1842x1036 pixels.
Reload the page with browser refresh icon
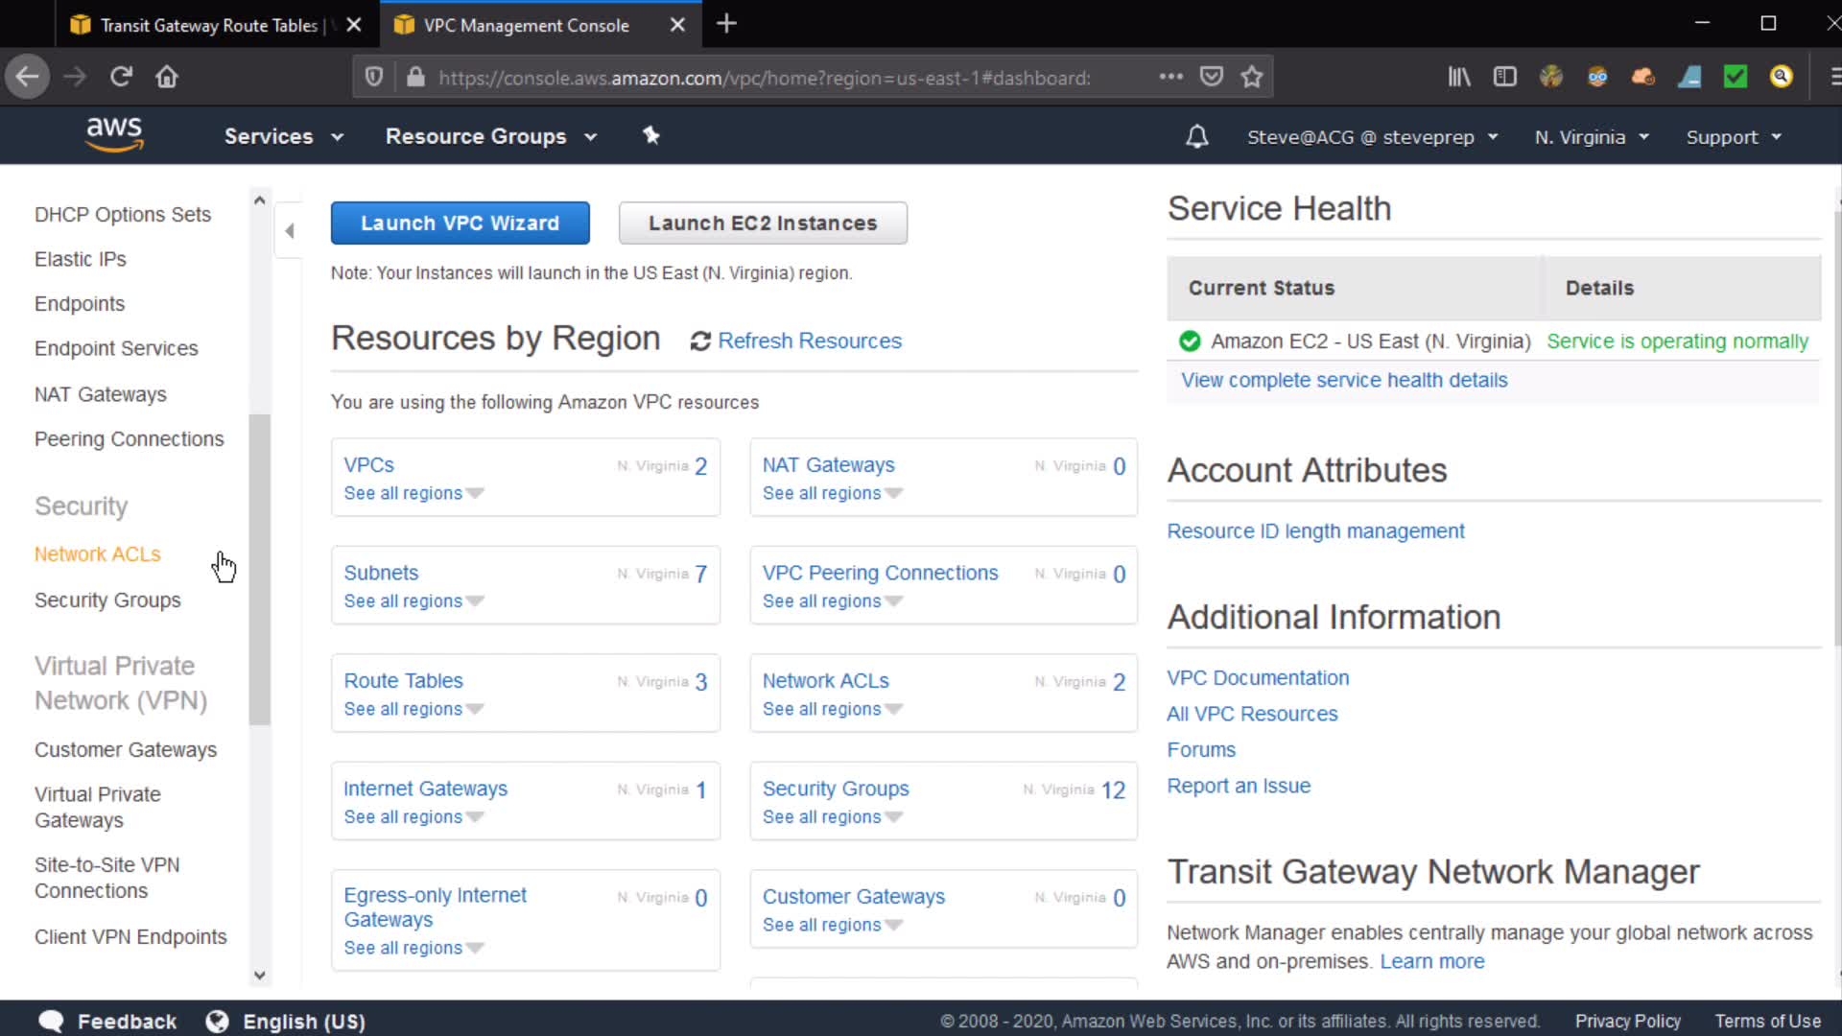(121, 77)
